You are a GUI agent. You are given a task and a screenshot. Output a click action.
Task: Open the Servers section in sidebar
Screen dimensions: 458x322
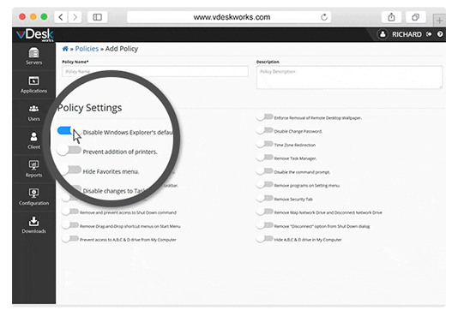pyautogui.click(x=33, y=57)
